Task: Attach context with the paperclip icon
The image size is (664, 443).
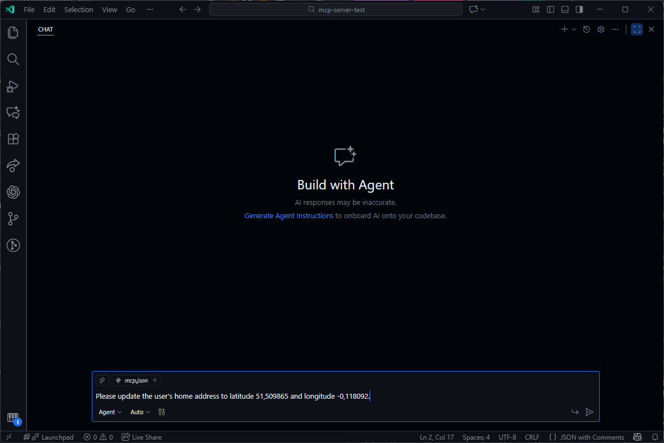Action: click(x=102, y=380)
